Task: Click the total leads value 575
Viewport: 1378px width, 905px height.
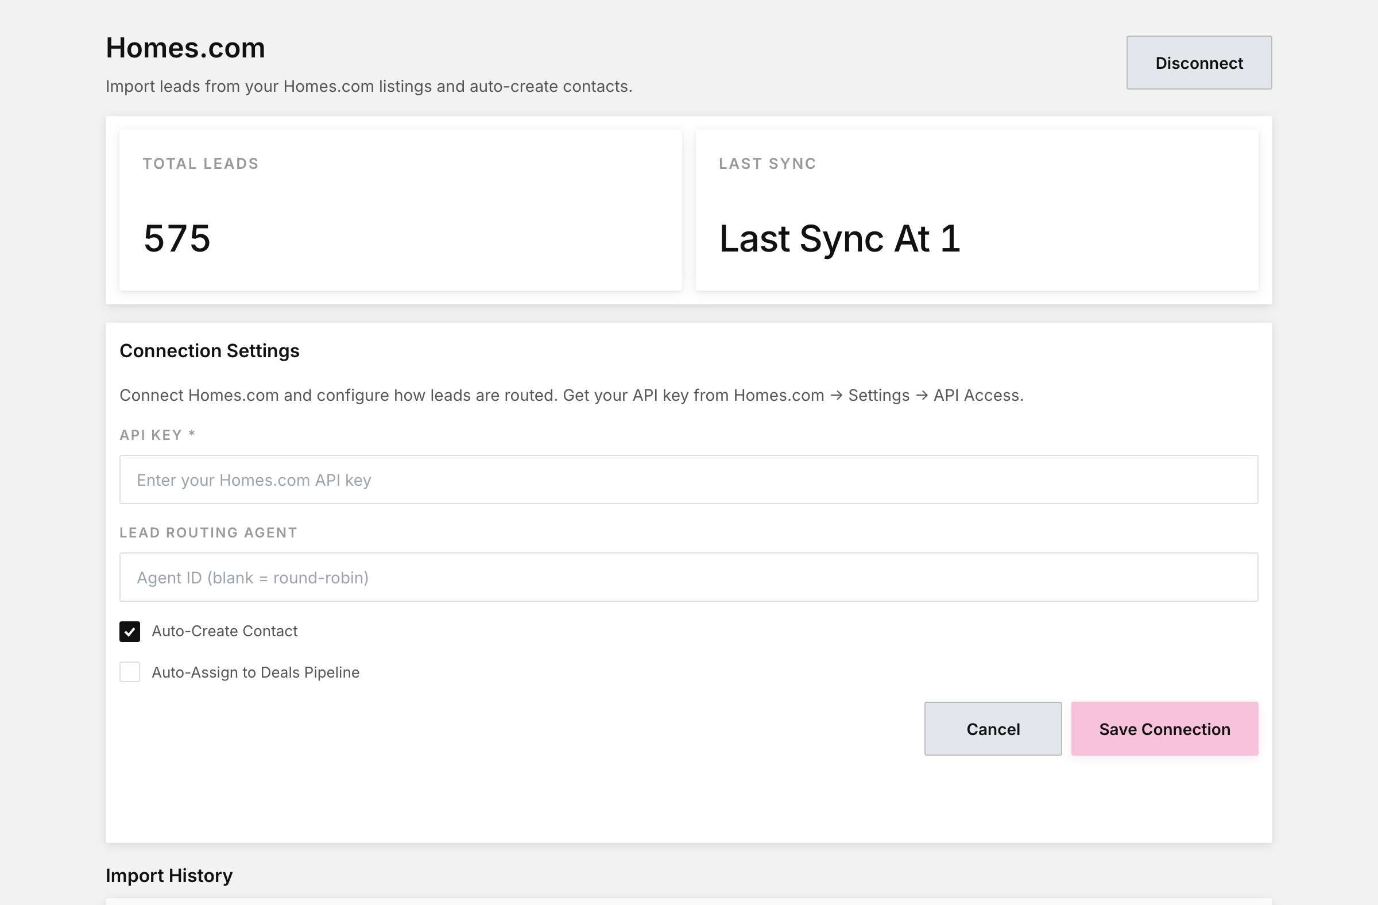Action: [x=177, y=238]
